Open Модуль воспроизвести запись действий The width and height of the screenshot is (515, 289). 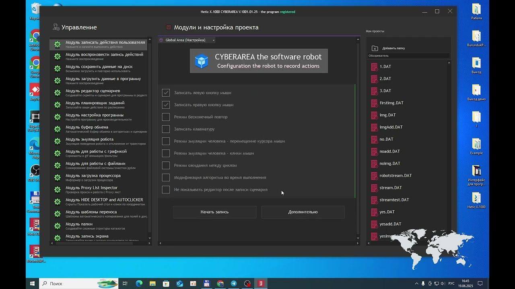(x=99, y=56)
